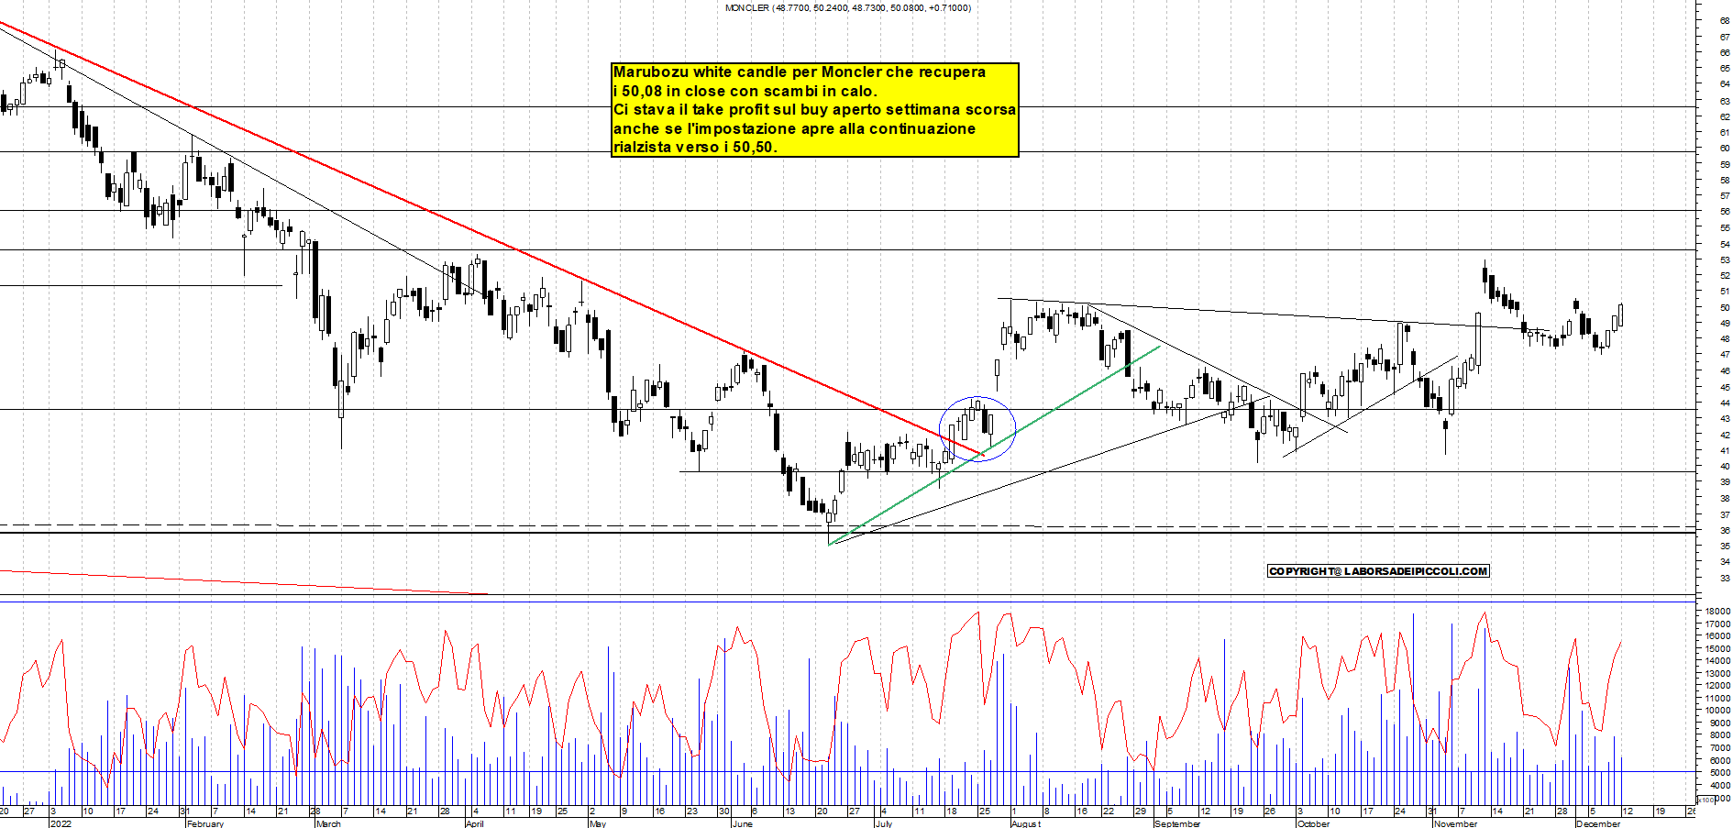Click the December month label

(1598, 823)
